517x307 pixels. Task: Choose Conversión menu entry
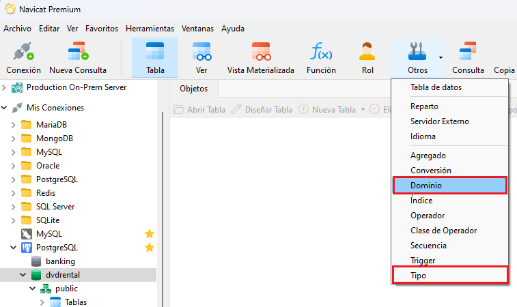point(450,171)
